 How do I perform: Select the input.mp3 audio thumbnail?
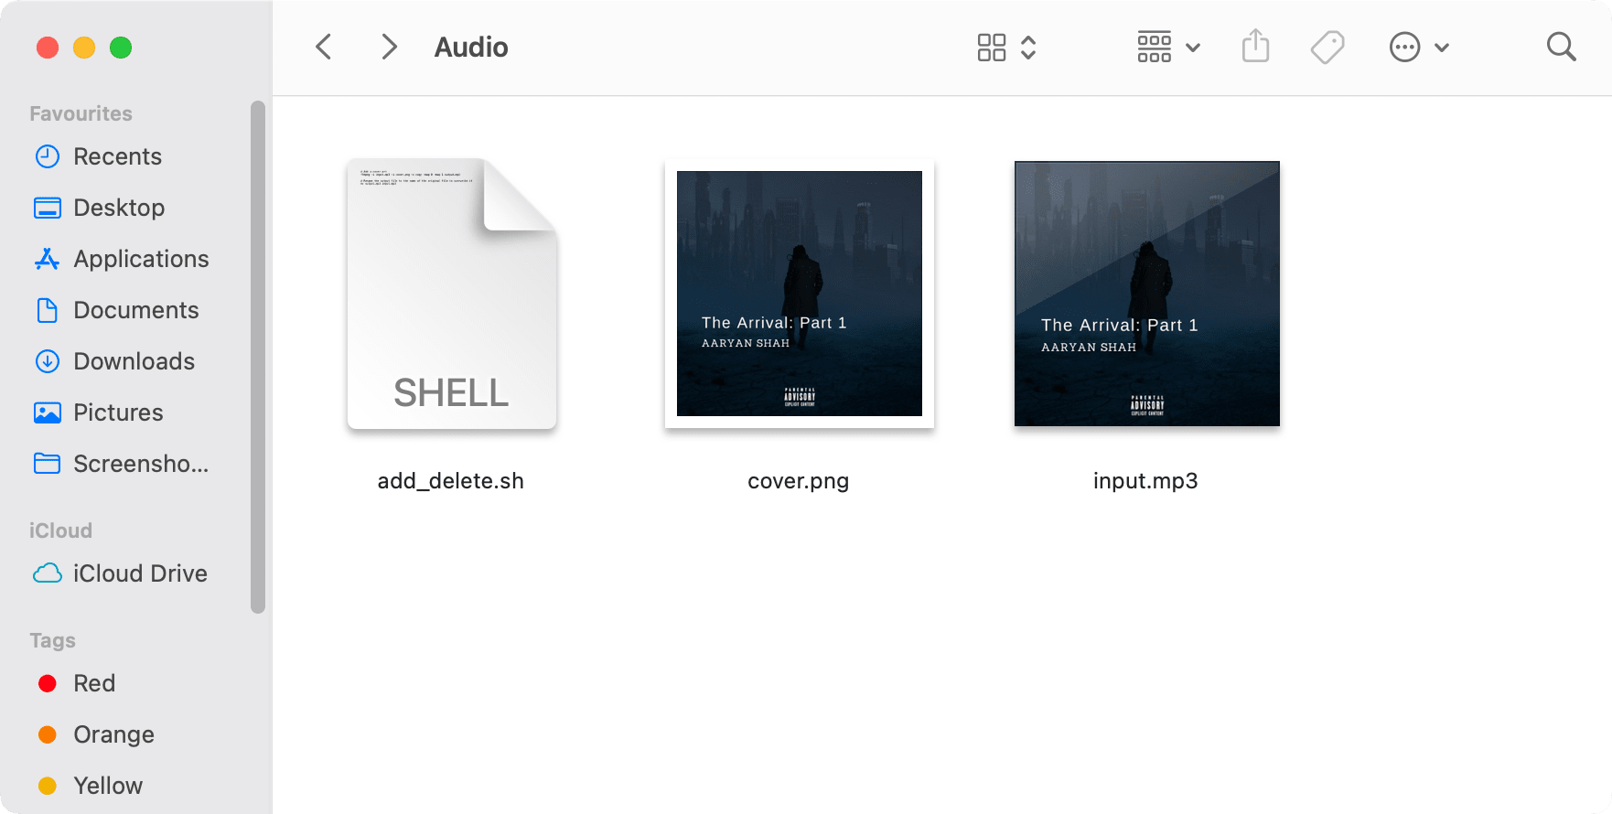(1147, 294)
